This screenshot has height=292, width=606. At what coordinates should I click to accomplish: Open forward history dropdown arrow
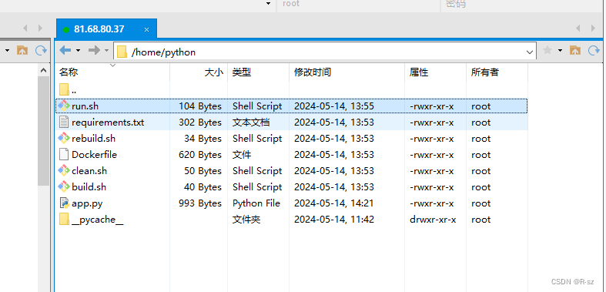[107, 51]
